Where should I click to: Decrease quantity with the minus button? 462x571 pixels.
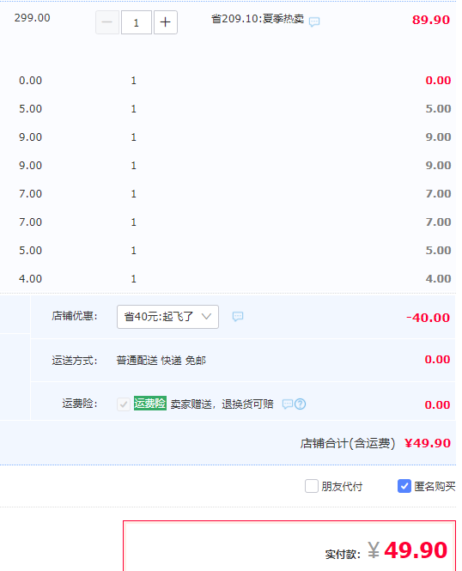click(x=107, y=22)
